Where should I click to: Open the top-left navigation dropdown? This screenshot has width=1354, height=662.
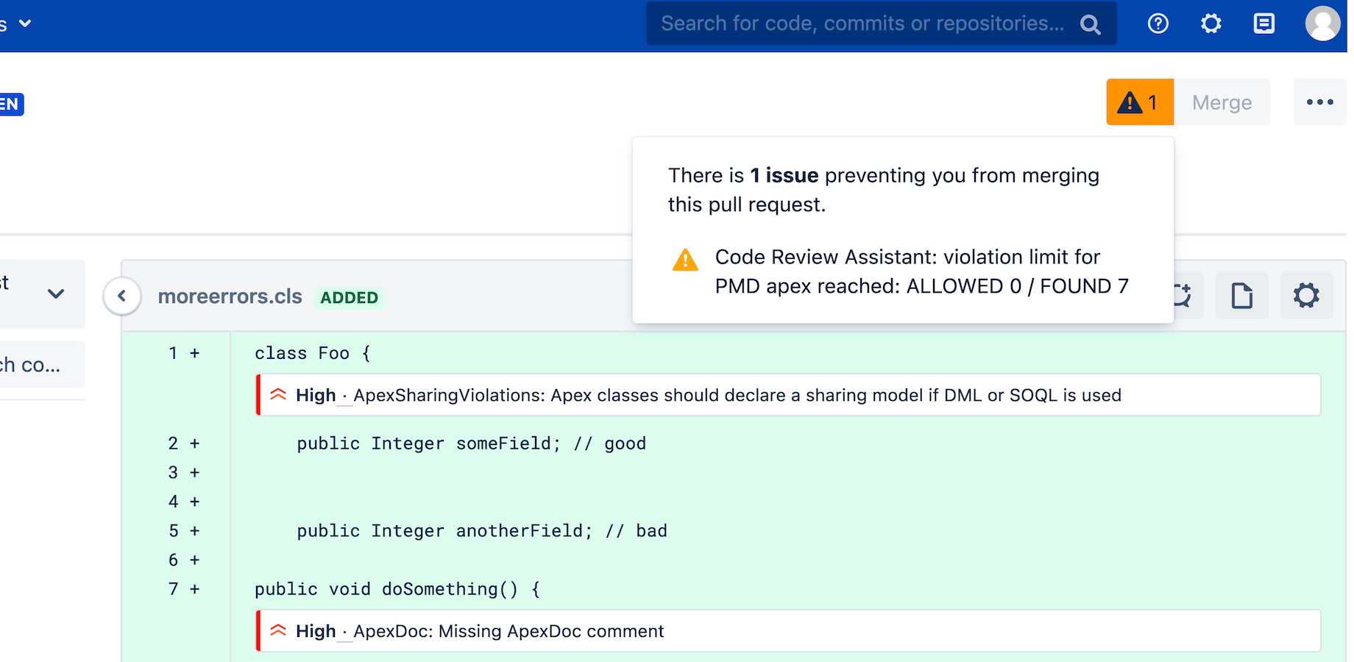pyautogui.click(x=25, y=24)
